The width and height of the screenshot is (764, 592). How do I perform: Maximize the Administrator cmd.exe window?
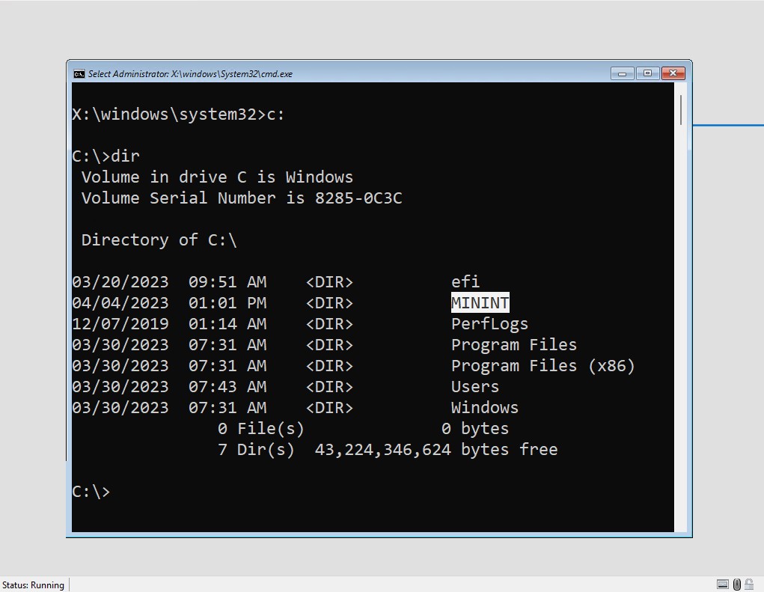coord(647,73)
